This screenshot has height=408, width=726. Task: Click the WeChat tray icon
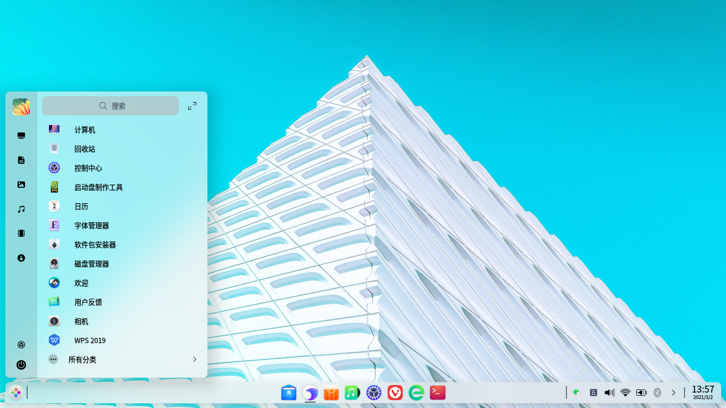tap(577, 393)
